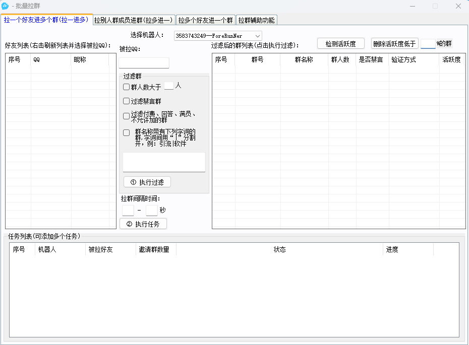Toggle the 过滤禁言群 checkbox

click(127, 101)
